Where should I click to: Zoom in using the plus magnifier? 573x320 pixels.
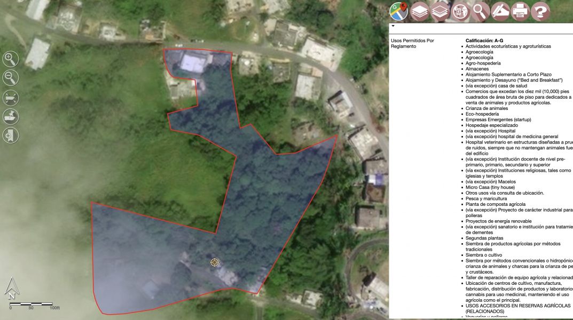coord(10,59)
